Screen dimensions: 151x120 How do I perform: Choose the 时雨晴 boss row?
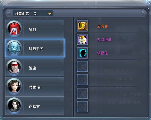35,86
